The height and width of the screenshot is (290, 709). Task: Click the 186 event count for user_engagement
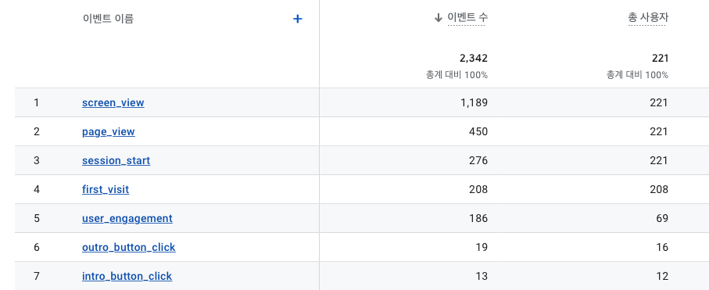pyautogui.click(x=478, y=219)
